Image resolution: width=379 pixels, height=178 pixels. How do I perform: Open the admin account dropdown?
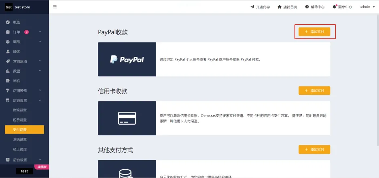367,7
